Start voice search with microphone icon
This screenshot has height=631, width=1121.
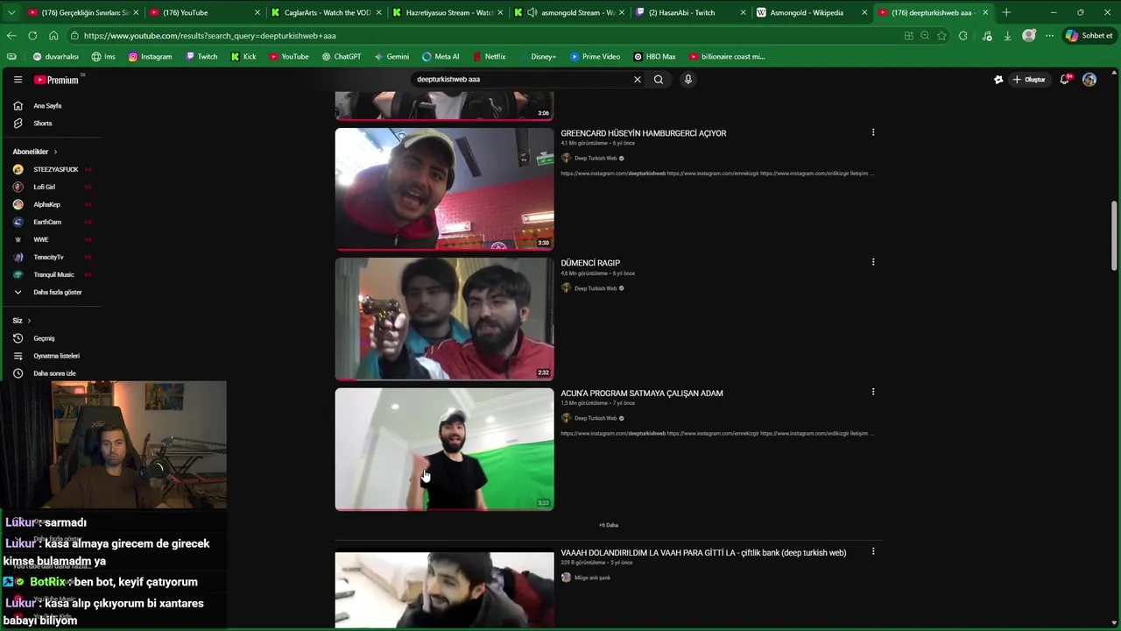[x=688, y=80]
